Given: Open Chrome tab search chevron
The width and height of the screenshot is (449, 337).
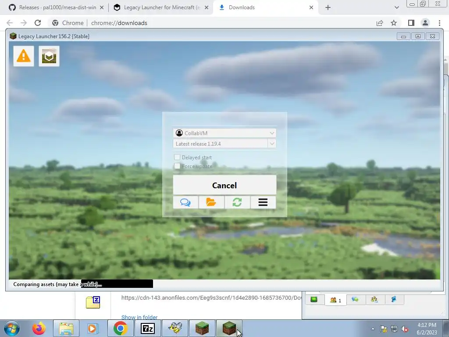Looking at the screenshot, I should 396,7.
